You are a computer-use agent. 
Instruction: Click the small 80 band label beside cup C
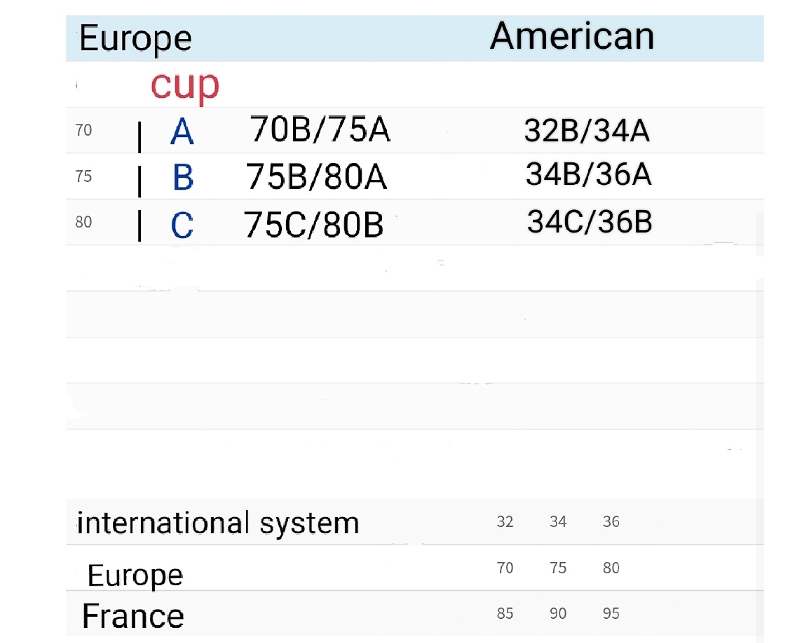click(83, 222)
